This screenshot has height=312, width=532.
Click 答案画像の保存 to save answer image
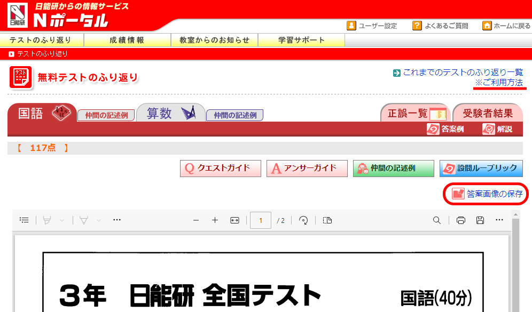tap(486, 194)
